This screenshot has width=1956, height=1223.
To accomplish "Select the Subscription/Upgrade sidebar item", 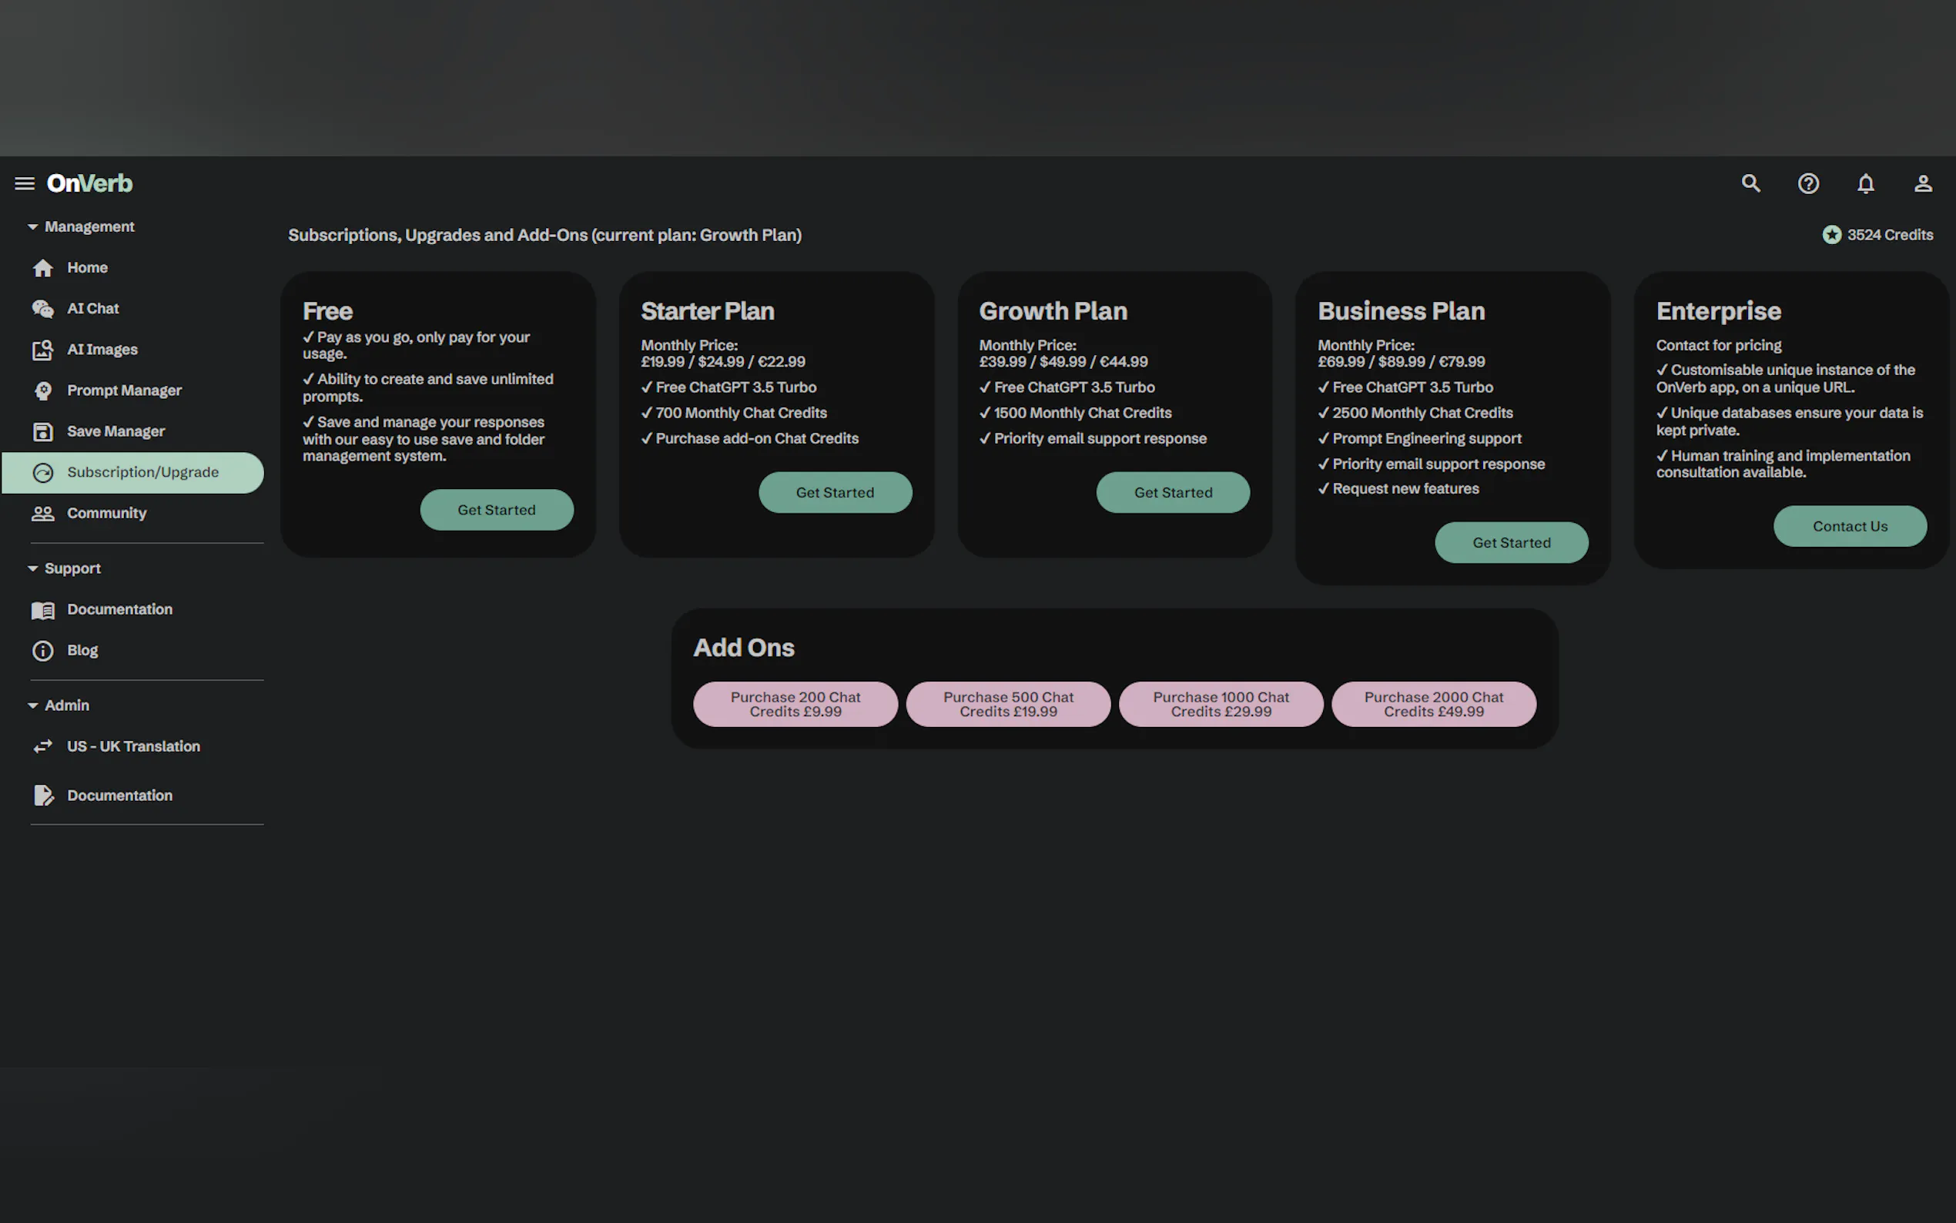I will tap(142, 472).
